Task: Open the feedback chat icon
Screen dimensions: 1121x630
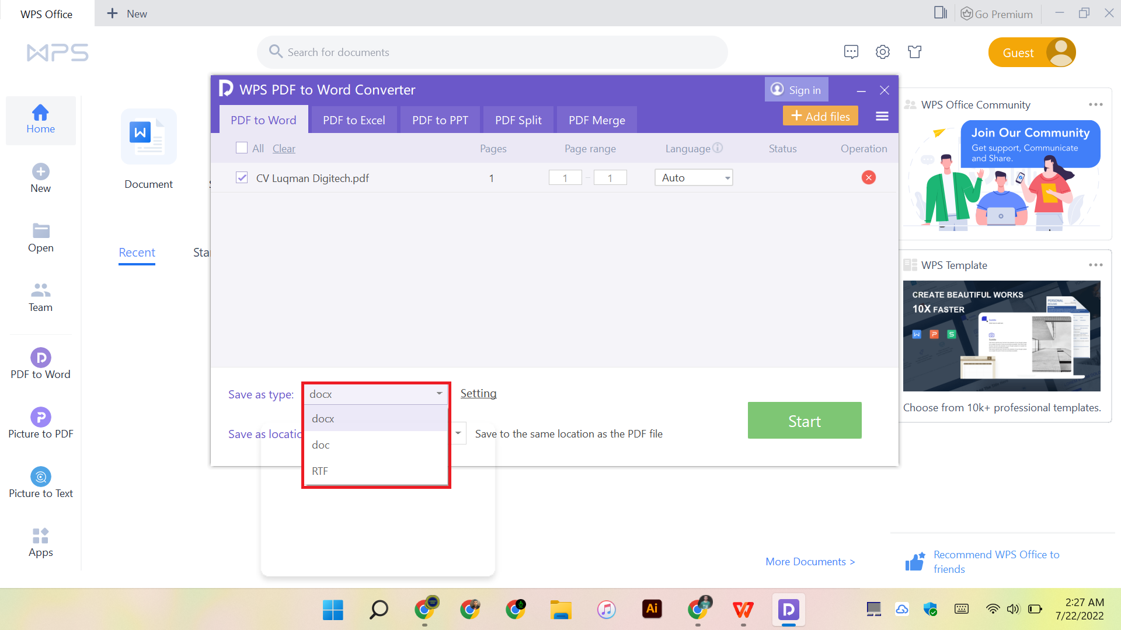Action: 851,52
